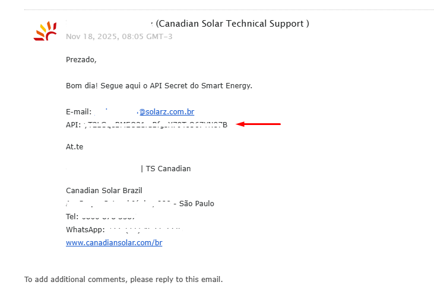Click the "API:" label

point(73,124)
